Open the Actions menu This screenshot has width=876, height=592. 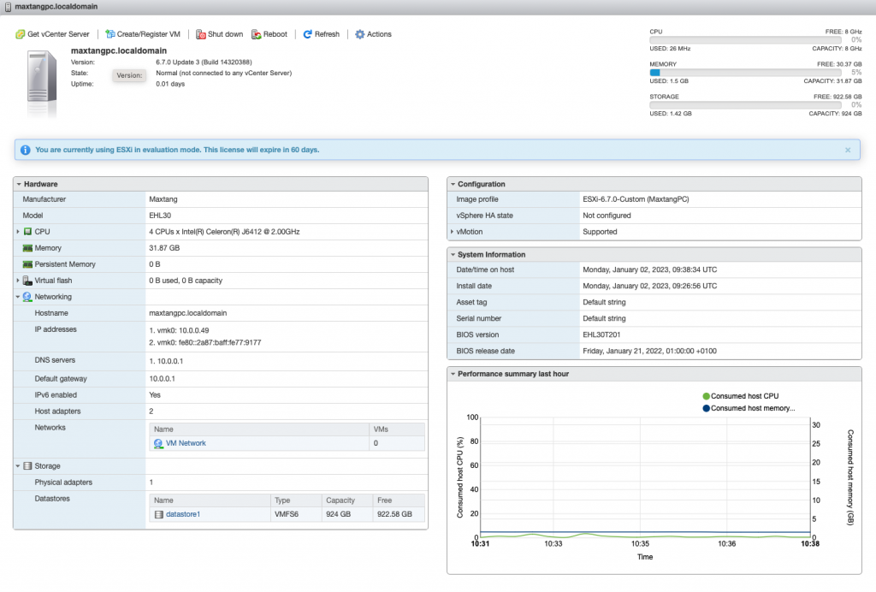(373, 34)
